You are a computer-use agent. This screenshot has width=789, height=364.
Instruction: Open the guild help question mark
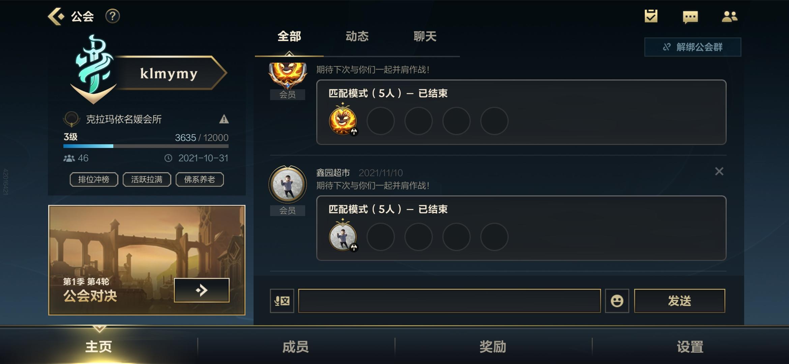point(113,16)
